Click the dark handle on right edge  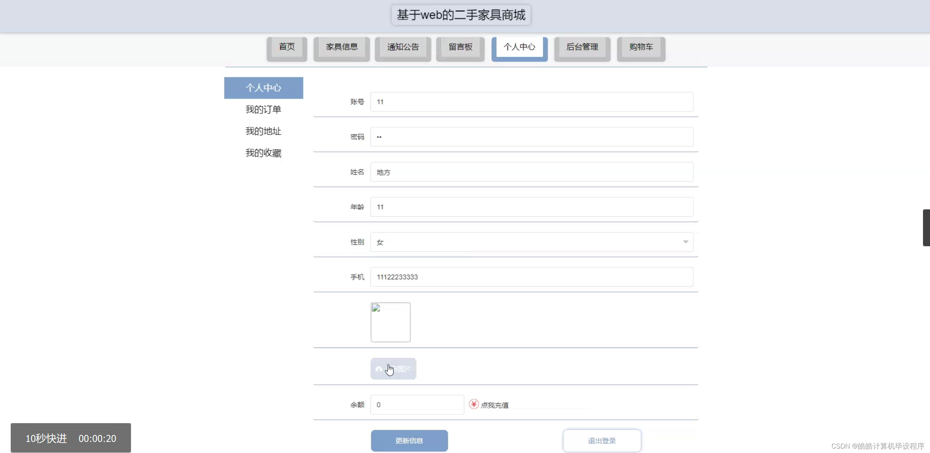pos(926,227)
